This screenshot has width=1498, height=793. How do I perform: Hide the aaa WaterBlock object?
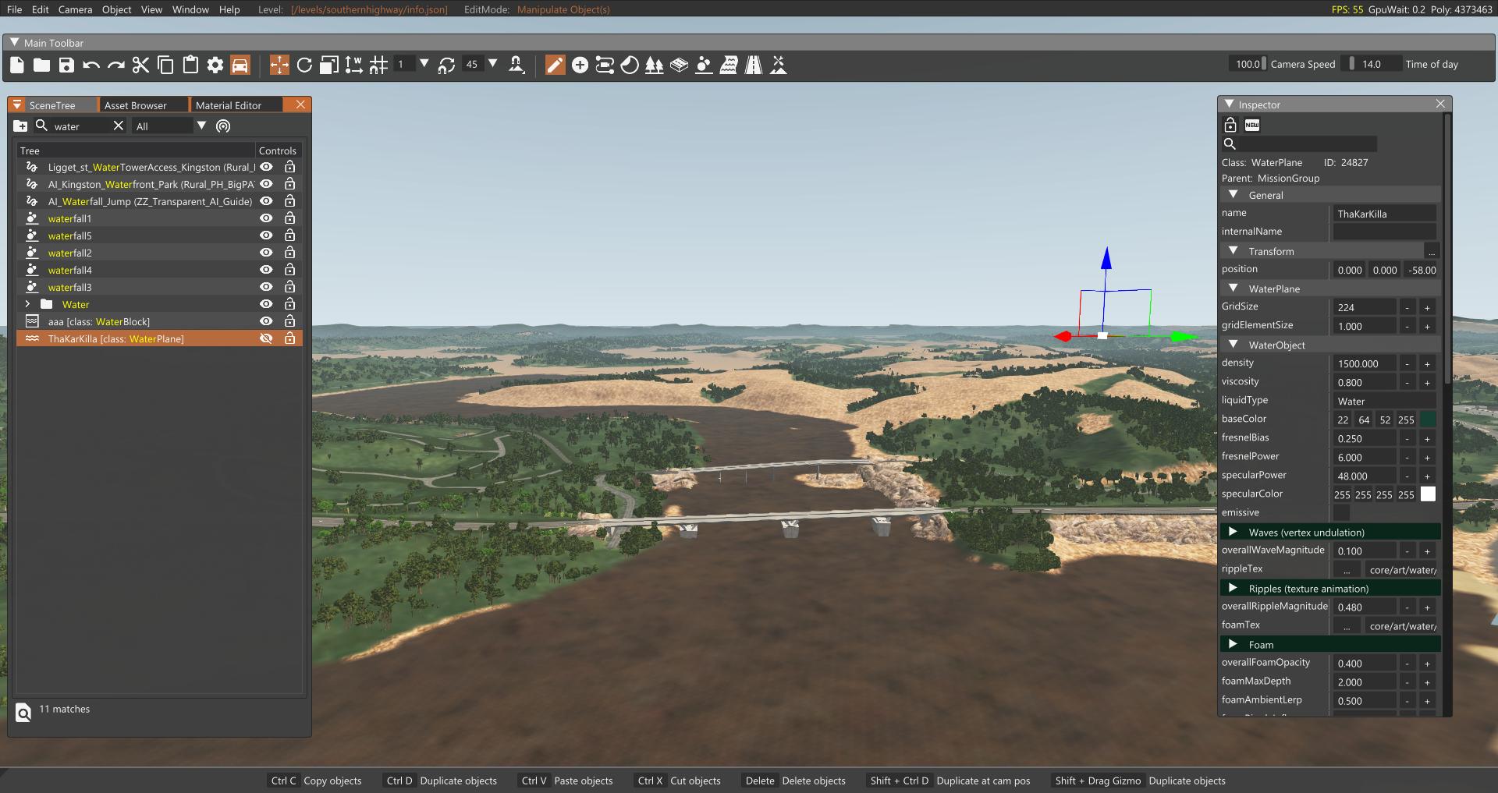266,321
